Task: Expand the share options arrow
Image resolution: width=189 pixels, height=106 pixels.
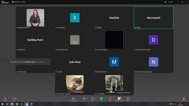Action: pos(105,98)
